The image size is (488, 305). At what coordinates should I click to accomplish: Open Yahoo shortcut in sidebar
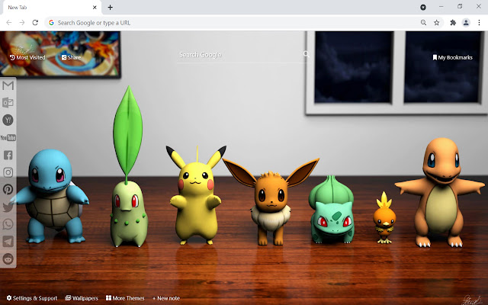(8, 120)
